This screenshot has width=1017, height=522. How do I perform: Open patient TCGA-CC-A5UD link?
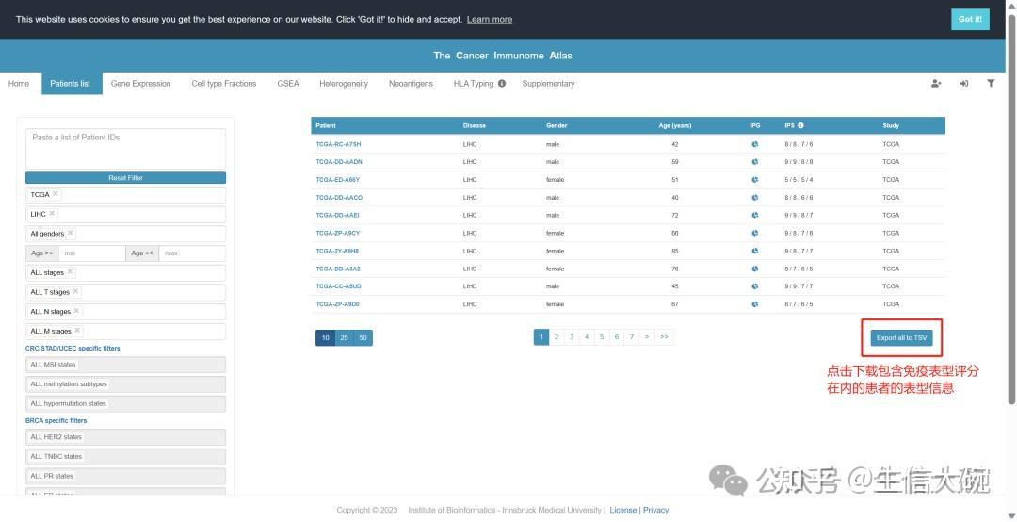(x=339, y=286)
